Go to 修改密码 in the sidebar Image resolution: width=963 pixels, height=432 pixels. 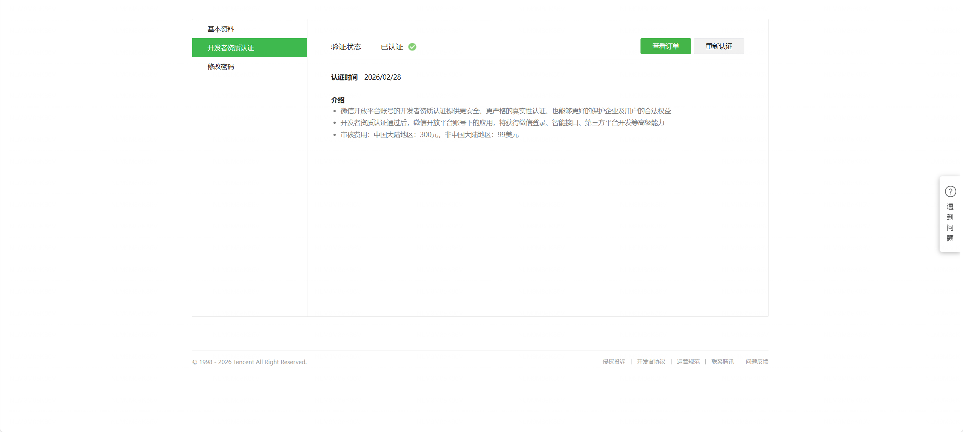(221, 67)
